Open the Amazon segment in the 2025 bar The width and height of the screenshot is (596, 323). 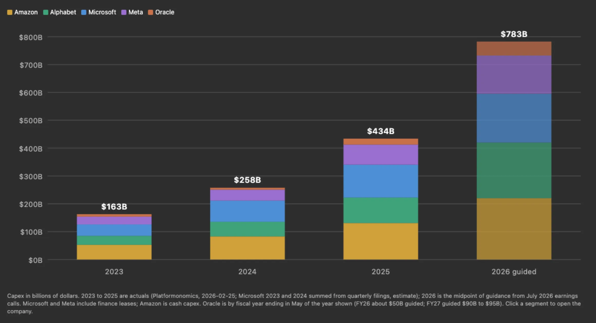(x=381, y=241)
